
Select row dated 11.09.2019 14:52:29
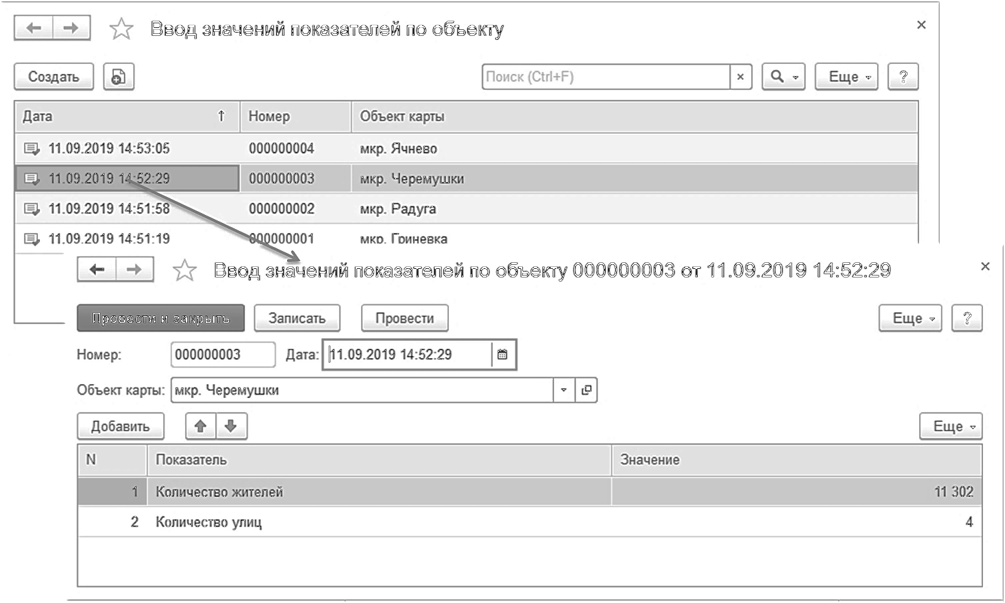click(x=466, y=178)
